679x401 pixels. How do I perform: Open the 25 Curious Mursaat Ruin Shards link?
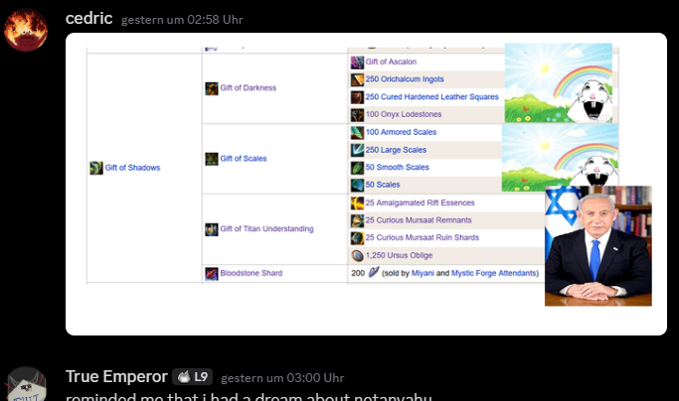[423, 237]
